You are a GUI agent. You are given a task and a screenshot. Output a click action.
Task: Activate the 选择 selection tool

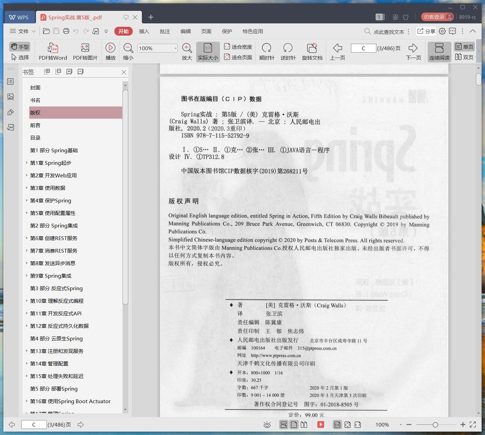click(20, 57)
